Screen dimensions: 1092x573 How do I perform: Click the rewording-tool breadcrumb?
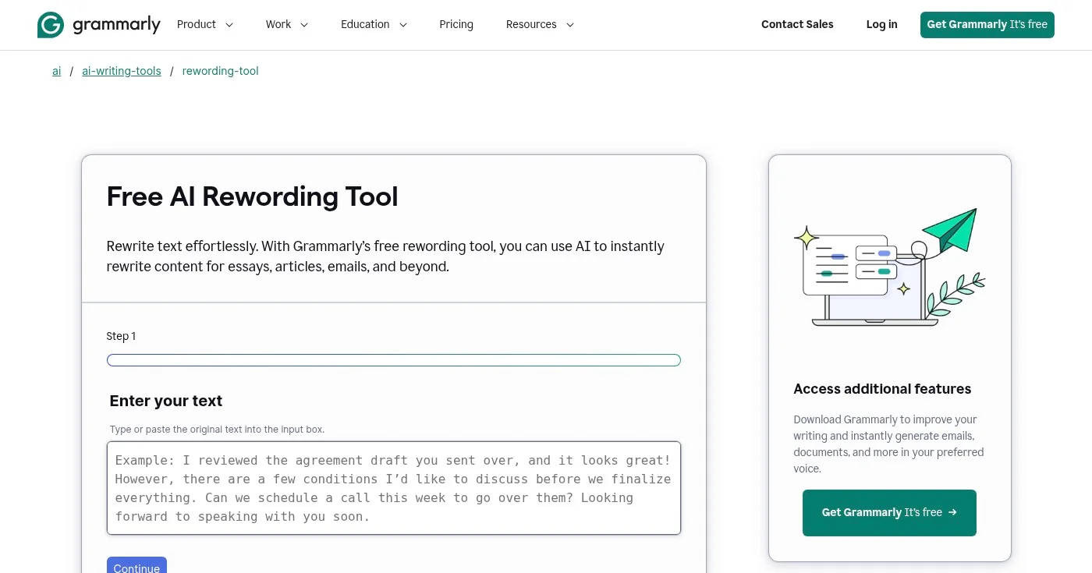point(220,71)
